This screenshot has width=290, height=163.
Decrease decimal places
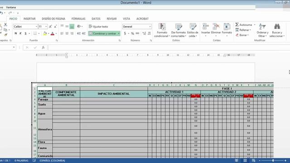point(149,34)
